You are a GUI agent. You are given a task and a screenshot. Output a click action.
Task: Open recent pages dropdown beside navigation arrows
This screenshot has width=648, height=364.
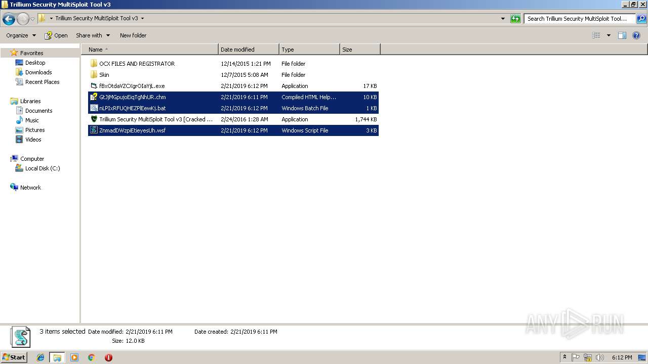[33, 19]
